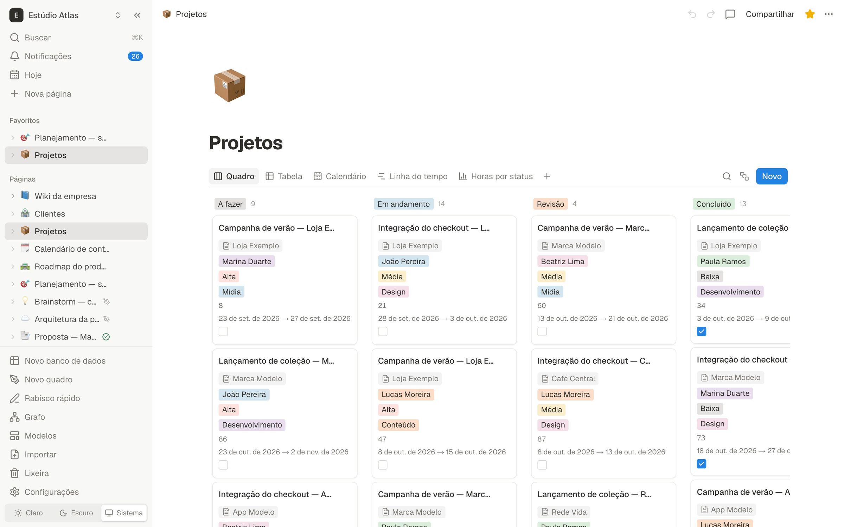This screenshot has height=527, width=844.
Task: Click the A fazer column label
Action: pyautogui.click(x=230, y=204)
